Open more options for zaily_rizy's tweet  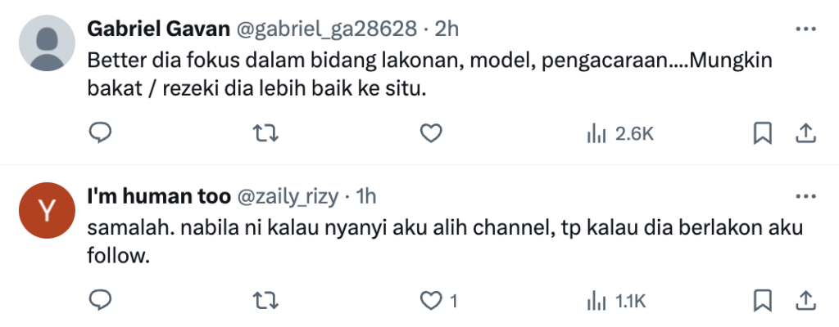(x=805, y=197)
